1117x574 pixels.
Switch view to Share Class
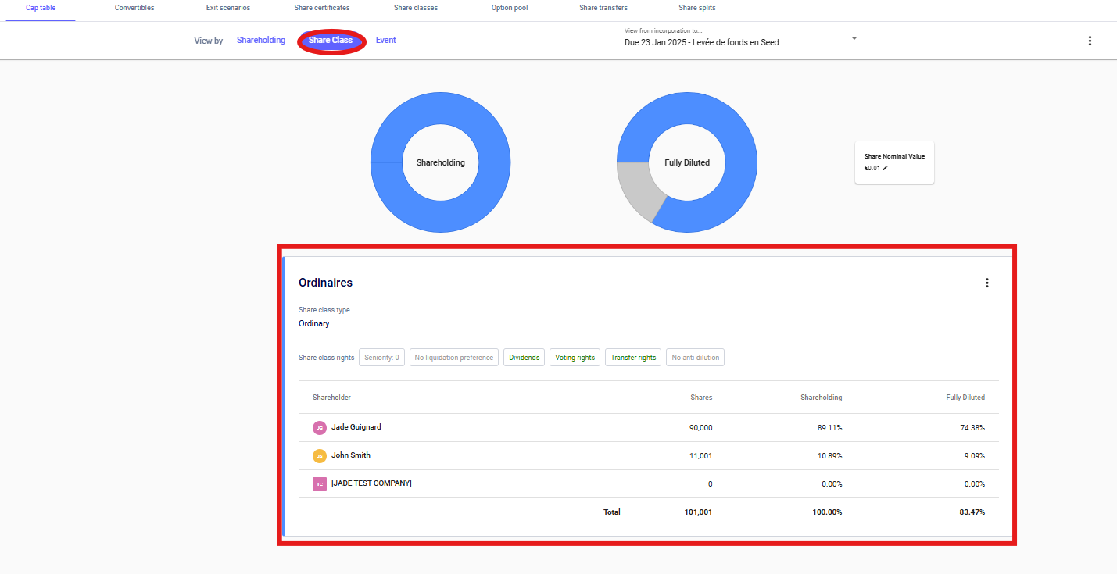pos(331,40)
